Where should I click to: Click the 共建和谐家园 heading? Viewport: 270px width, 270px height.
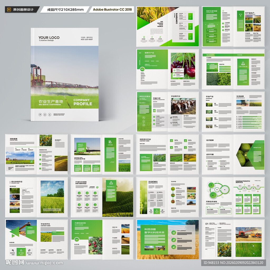80,223
